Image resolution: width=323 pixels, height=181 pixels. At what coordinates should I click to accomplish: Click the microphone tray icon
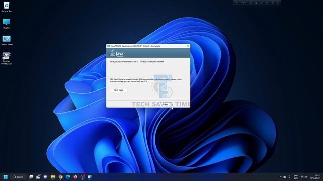coord(289,177)
